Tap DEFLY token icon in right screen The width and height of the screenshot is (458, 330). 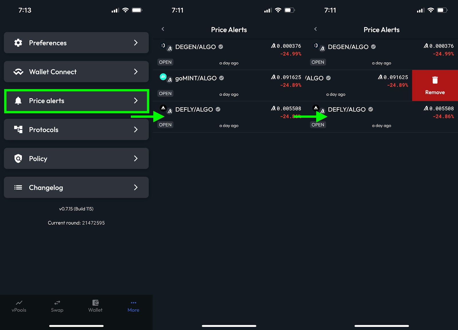click(x=316, y=108)
